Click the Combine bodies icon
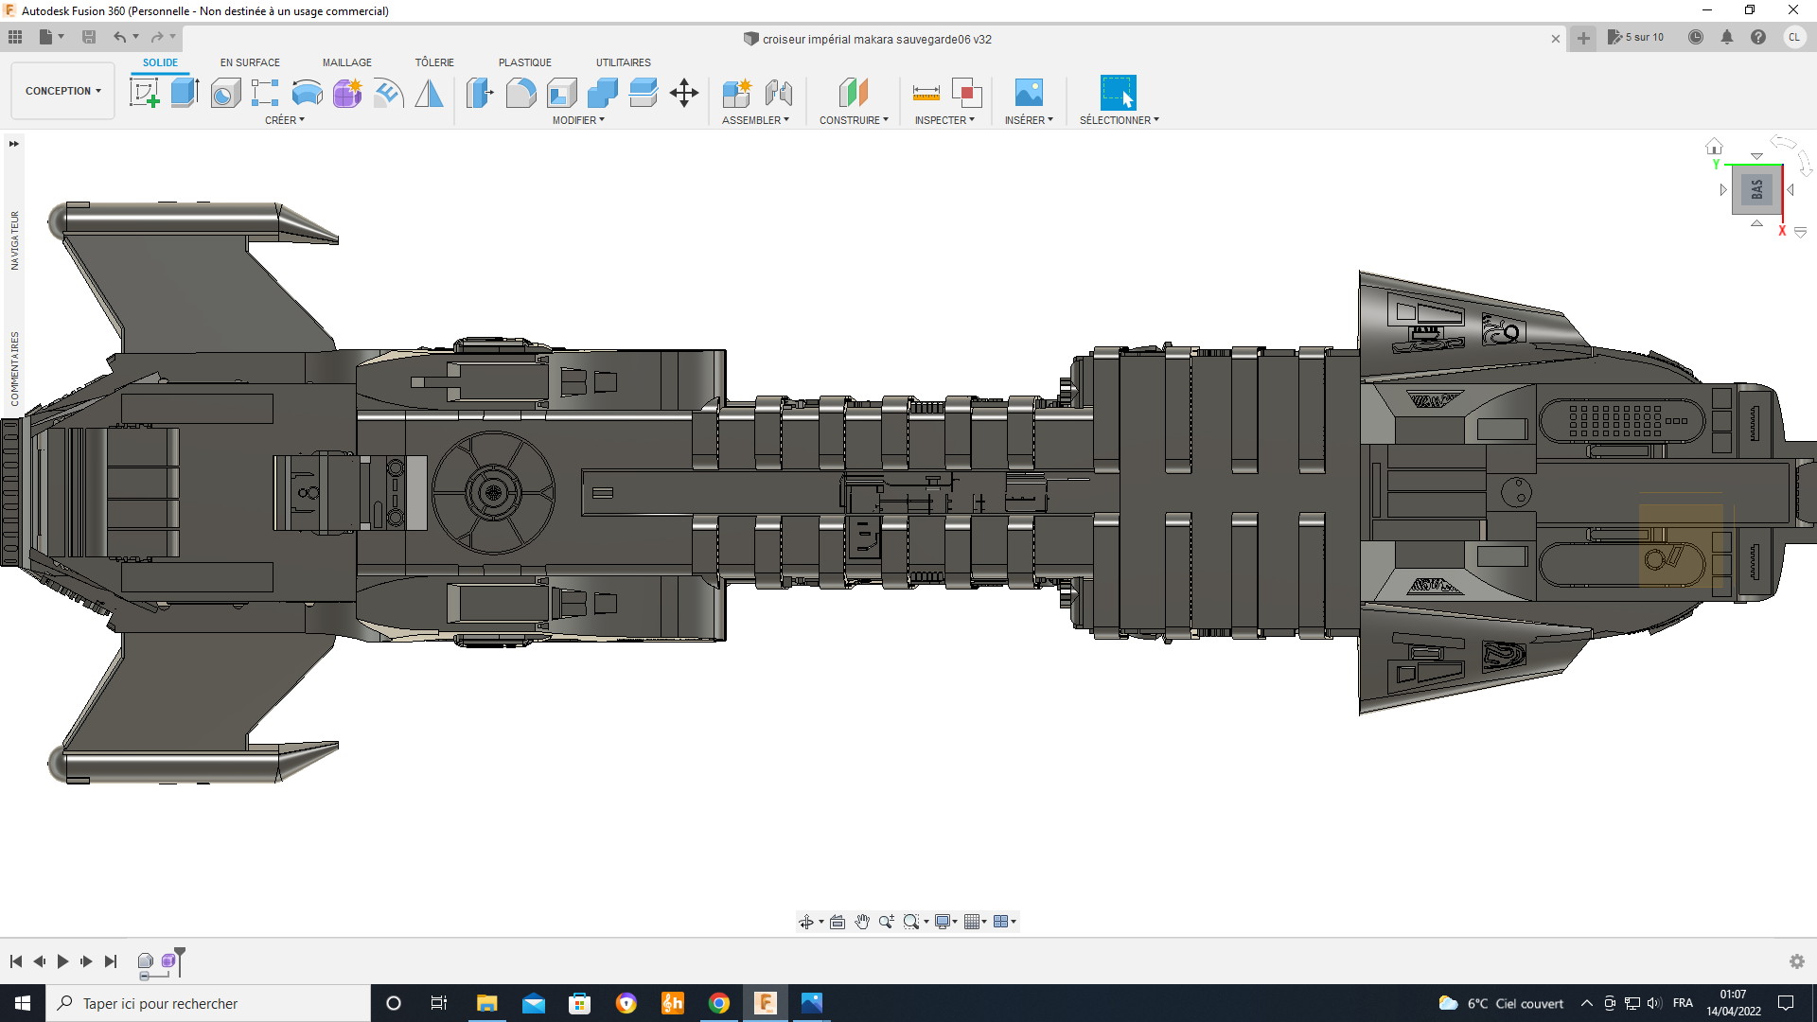 tap(602, 93)
